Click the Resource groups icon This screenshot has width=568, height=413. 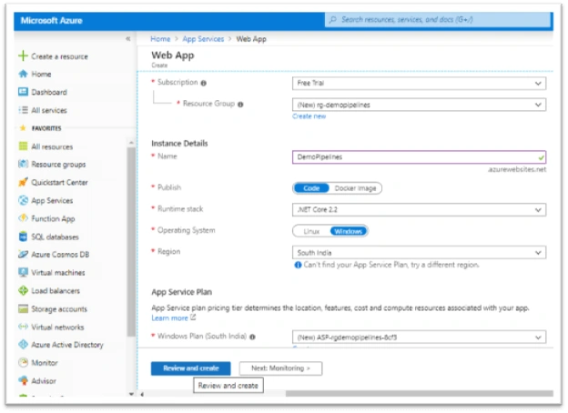tap(23, 164)
